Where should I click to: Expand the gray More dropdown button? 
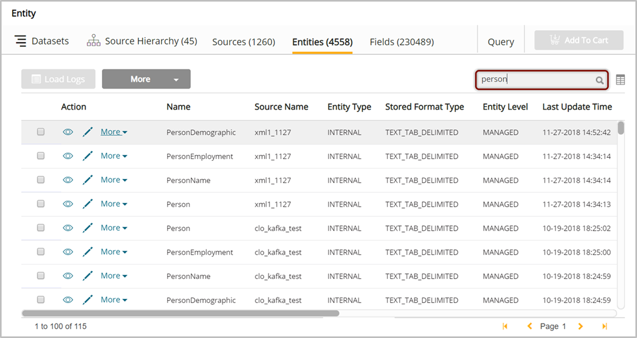[x=146, y=79]
